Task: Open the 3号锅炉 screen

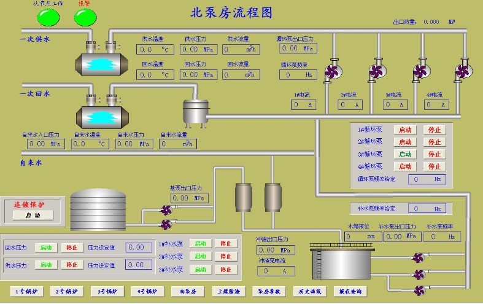Action: (x=107, y=291)
